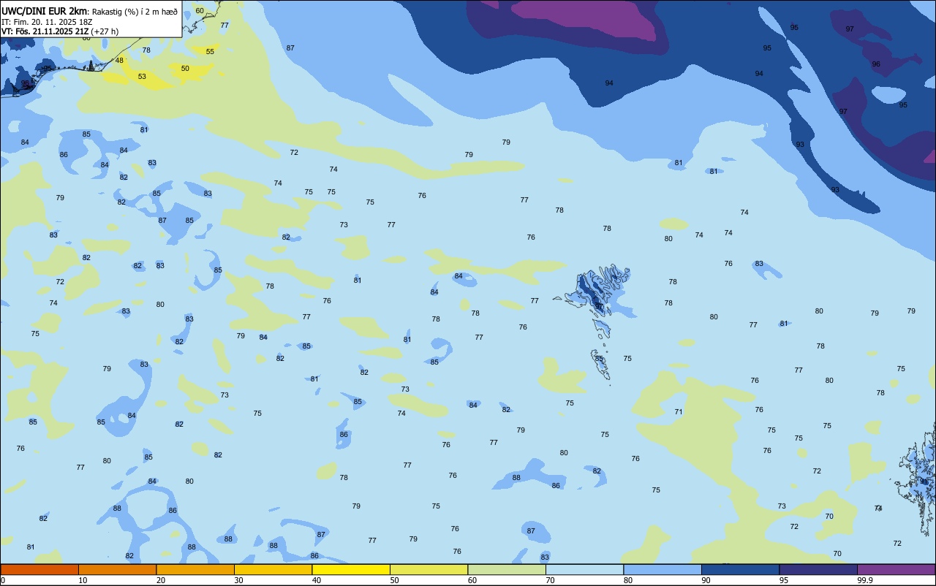Click the title text 'UWC/DINI EUR 2km'
Viewport: 936px width, 586px height.
[44, 11]
